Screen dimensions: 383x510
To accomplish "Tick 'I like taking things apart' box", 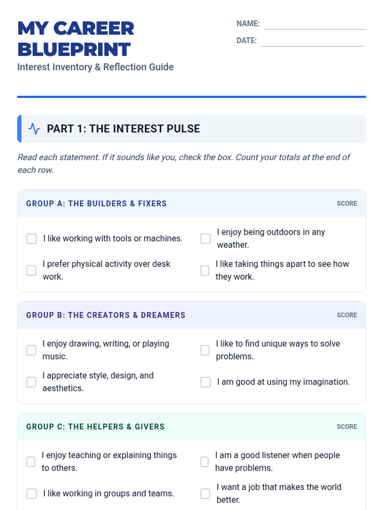I will coord(205,270).
